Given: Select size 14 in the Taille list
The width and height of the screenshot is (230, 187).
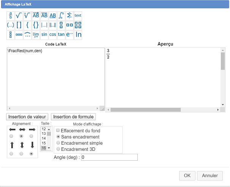Looking at the screenshot, I should [x=44, y=138].
